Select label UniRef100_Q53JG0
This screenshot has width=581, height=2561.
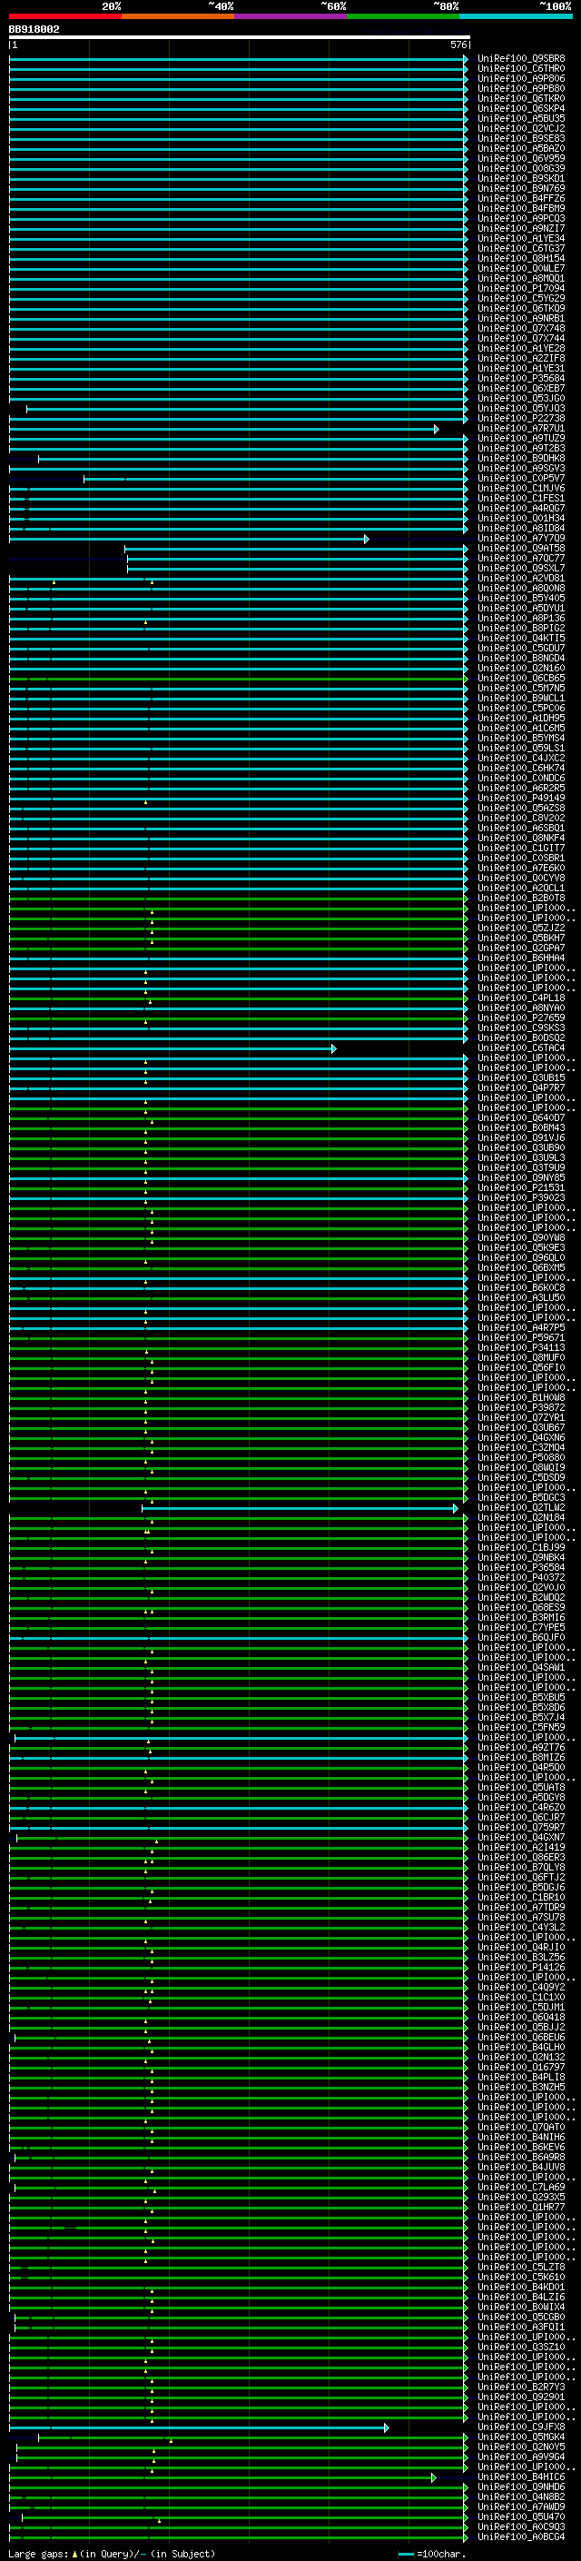[521, 399]
